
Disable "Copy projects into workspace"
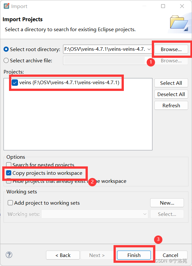[8, 173]
